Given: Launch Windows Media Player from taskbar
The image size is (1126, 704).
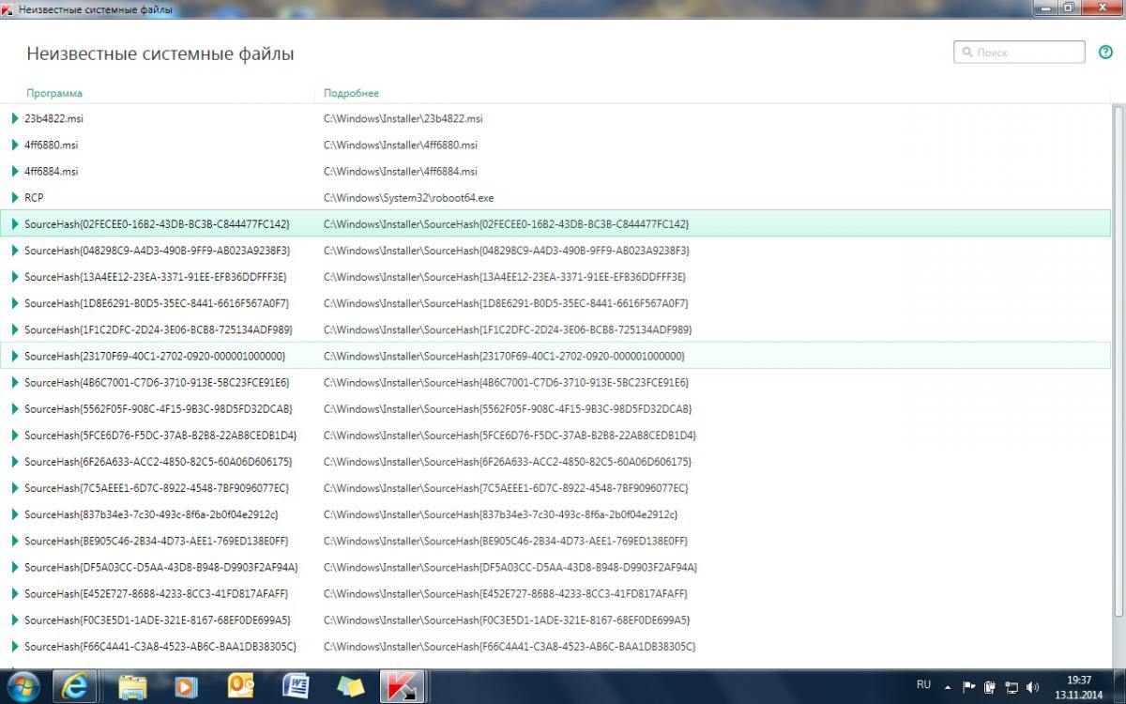Looking at the screenshot, I should [186, 686].
